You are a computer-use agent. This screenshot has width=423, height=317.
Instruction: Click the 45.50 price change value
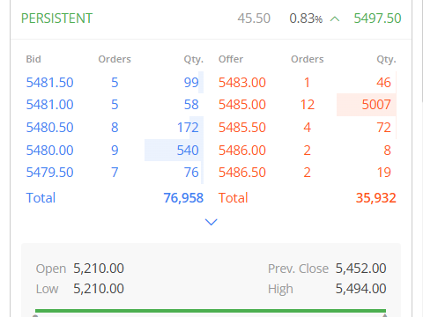pos(254,18)
